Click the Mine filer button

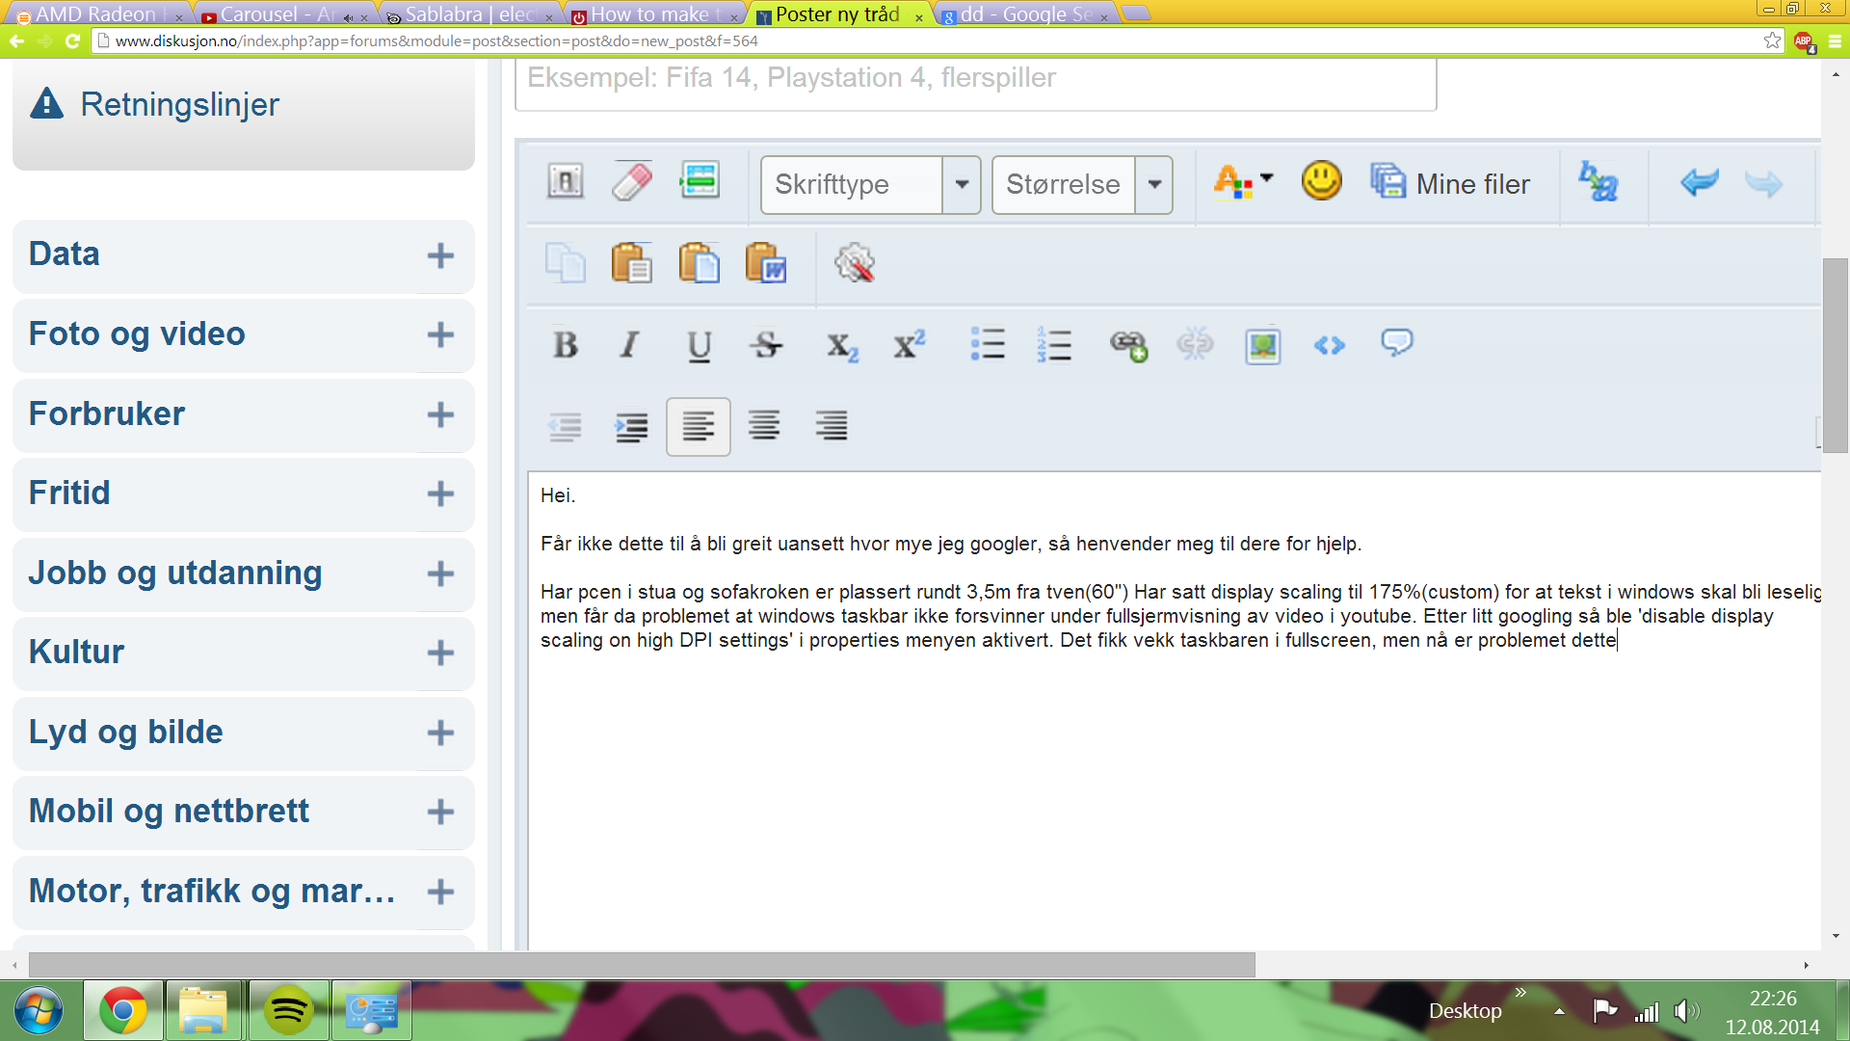[x=1451, y=183]
